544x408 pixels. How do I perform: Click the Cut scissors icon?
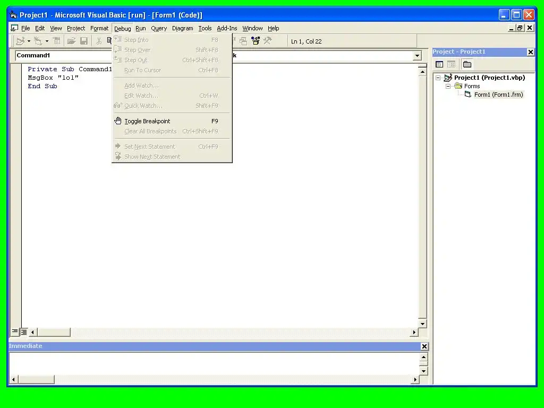pos(99,41)
